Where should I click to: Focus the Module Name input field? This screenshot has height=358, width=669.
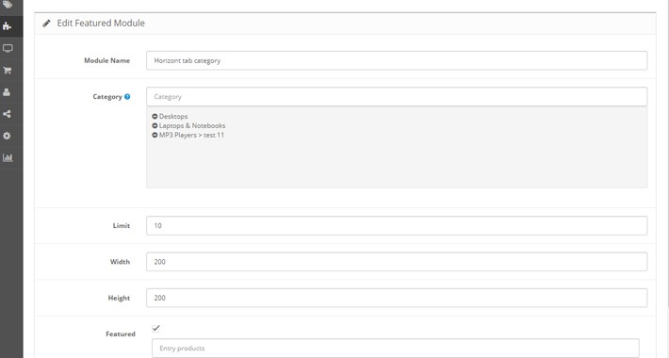[x=397, y=60]
